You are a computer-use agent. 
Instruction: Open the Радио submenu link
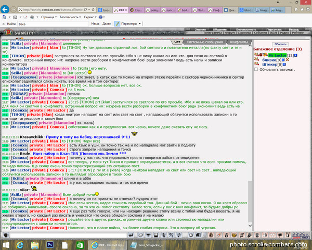pyautogui.click(x=284, y=33)
